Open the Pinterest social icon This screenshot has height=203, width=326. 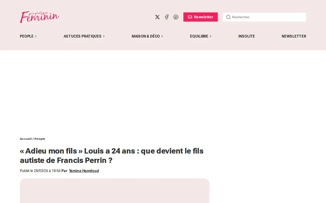[176, 17]
